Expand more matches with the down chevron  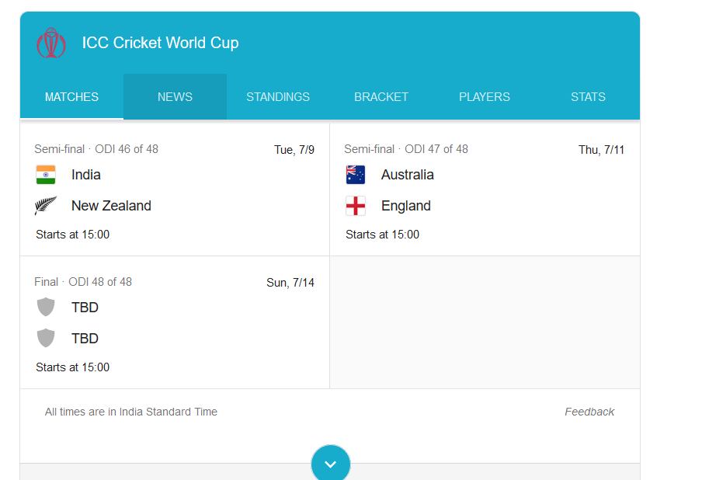[330, 464]
